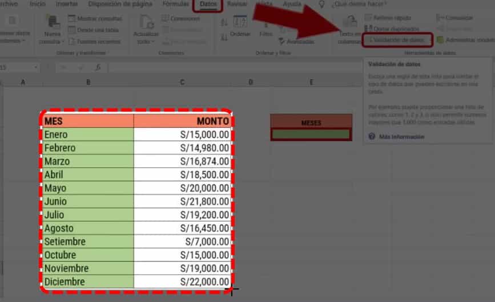The image size is (495, 302).
Task: Click the Validación de datos button
Action: click(397, 40)
